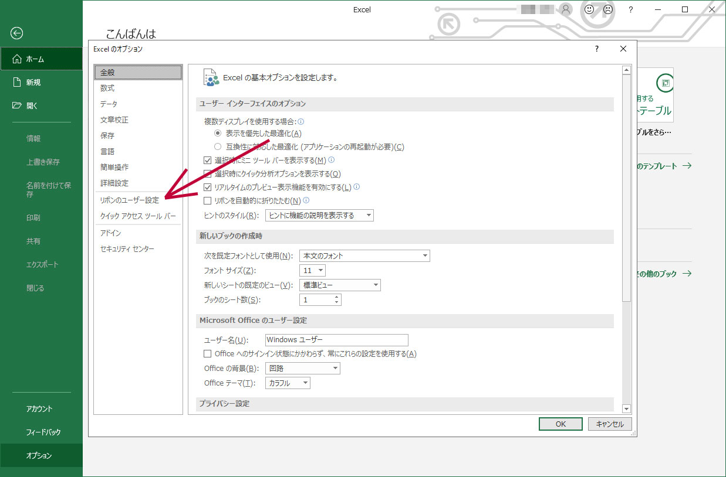
Task: Click the table template thumbnail behind dialog
Action: pos(656,95)
